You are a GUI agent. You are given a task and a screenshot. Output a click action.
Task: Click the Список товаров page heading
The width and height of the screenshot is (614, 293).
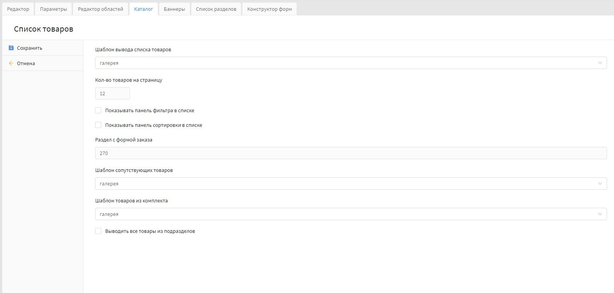[x=44, y=29]
